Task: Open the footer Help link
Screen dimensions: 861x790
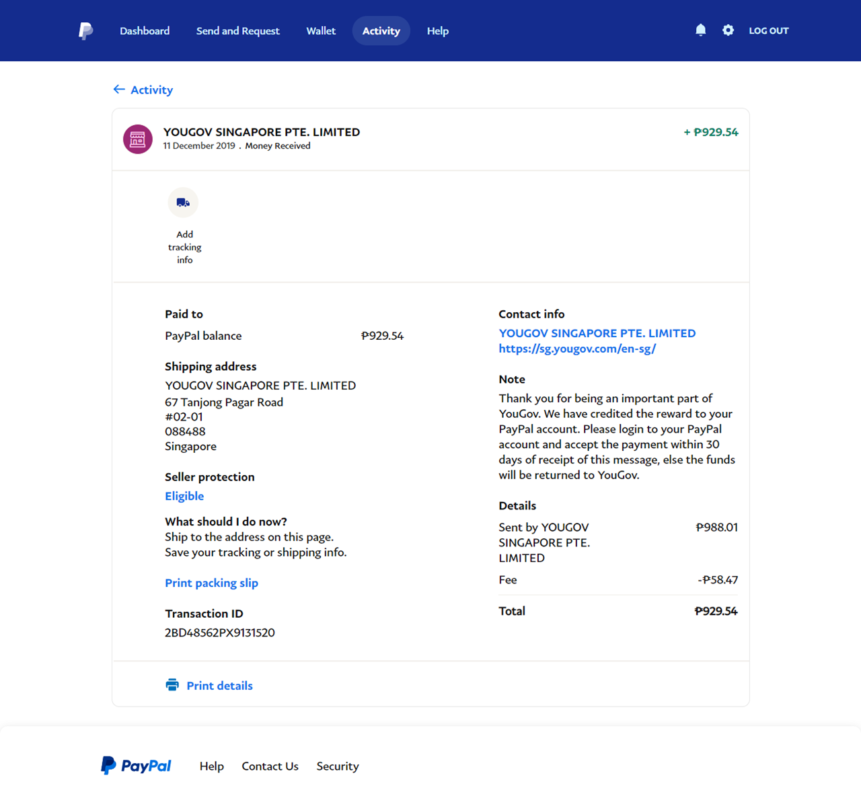Action: click(211, 766)
